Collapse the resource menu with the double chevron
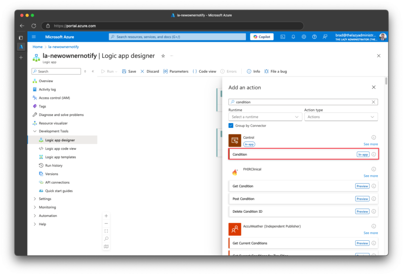This screenshot has height=275, width=403. point(93,71)
